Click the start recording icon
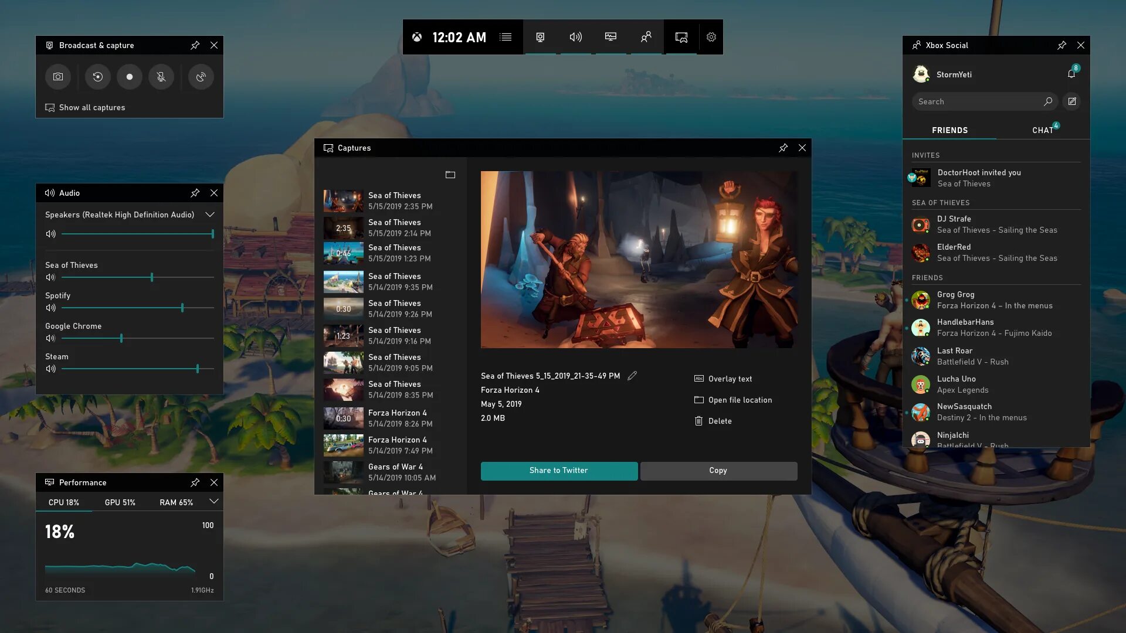 point(128,76)
